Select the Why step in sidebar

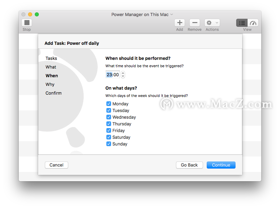[50, 84]
